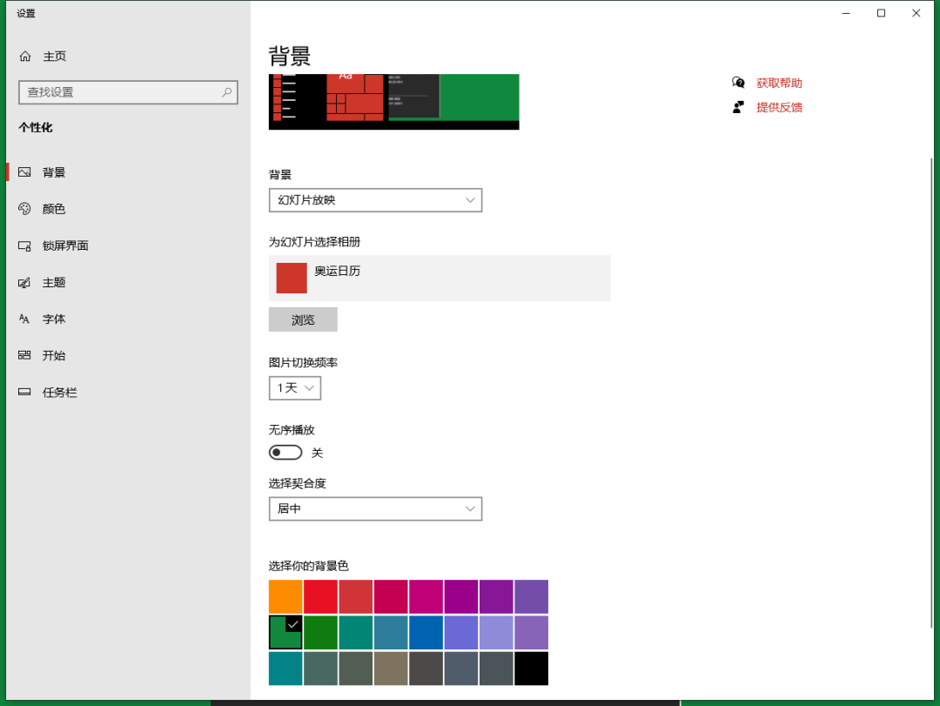Open the 选择契合度 dropdown showing 居中
The image size is (940, 706).
click(x=375, y=508)
